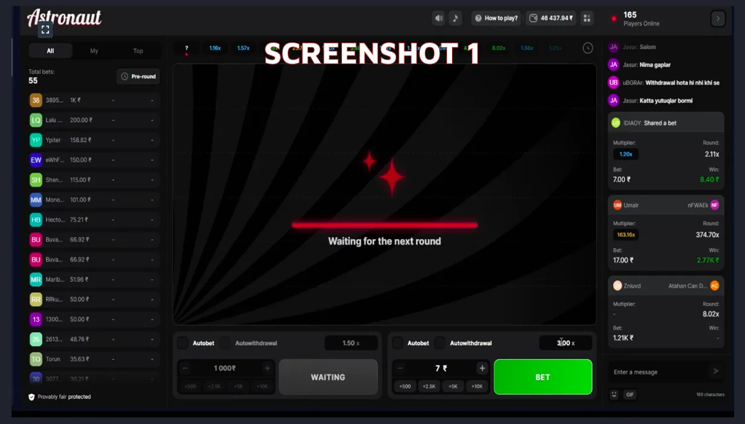Mute the game sound speaker icon

[x=439, y=18]
